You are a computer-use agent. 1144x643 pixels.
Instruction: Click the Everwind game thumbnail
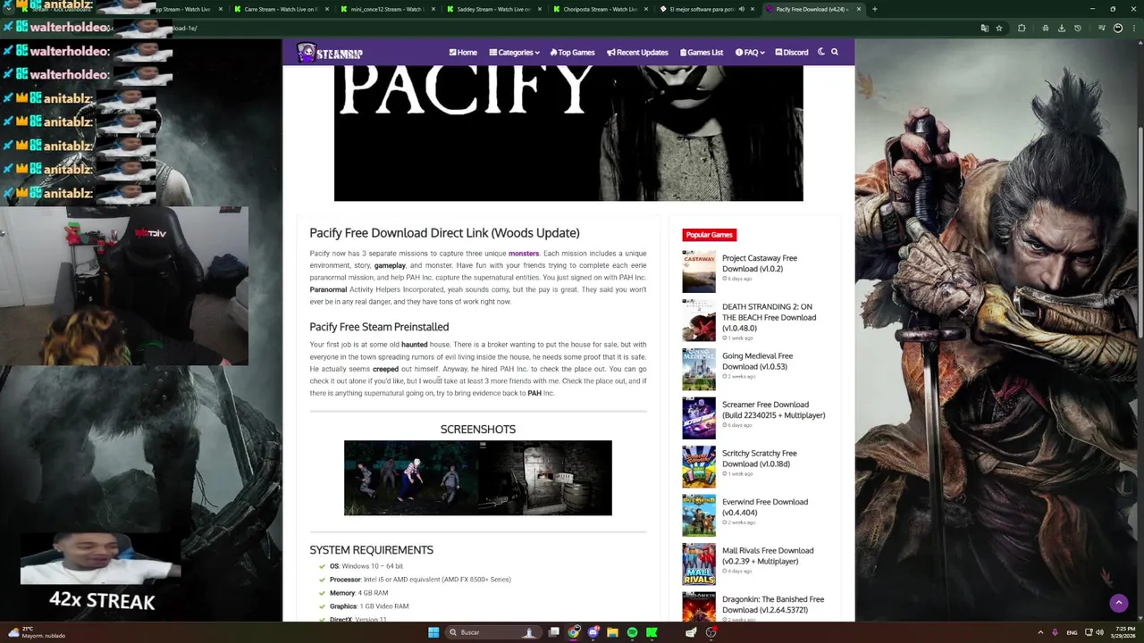pyautogui.click(x=699, y=515)
